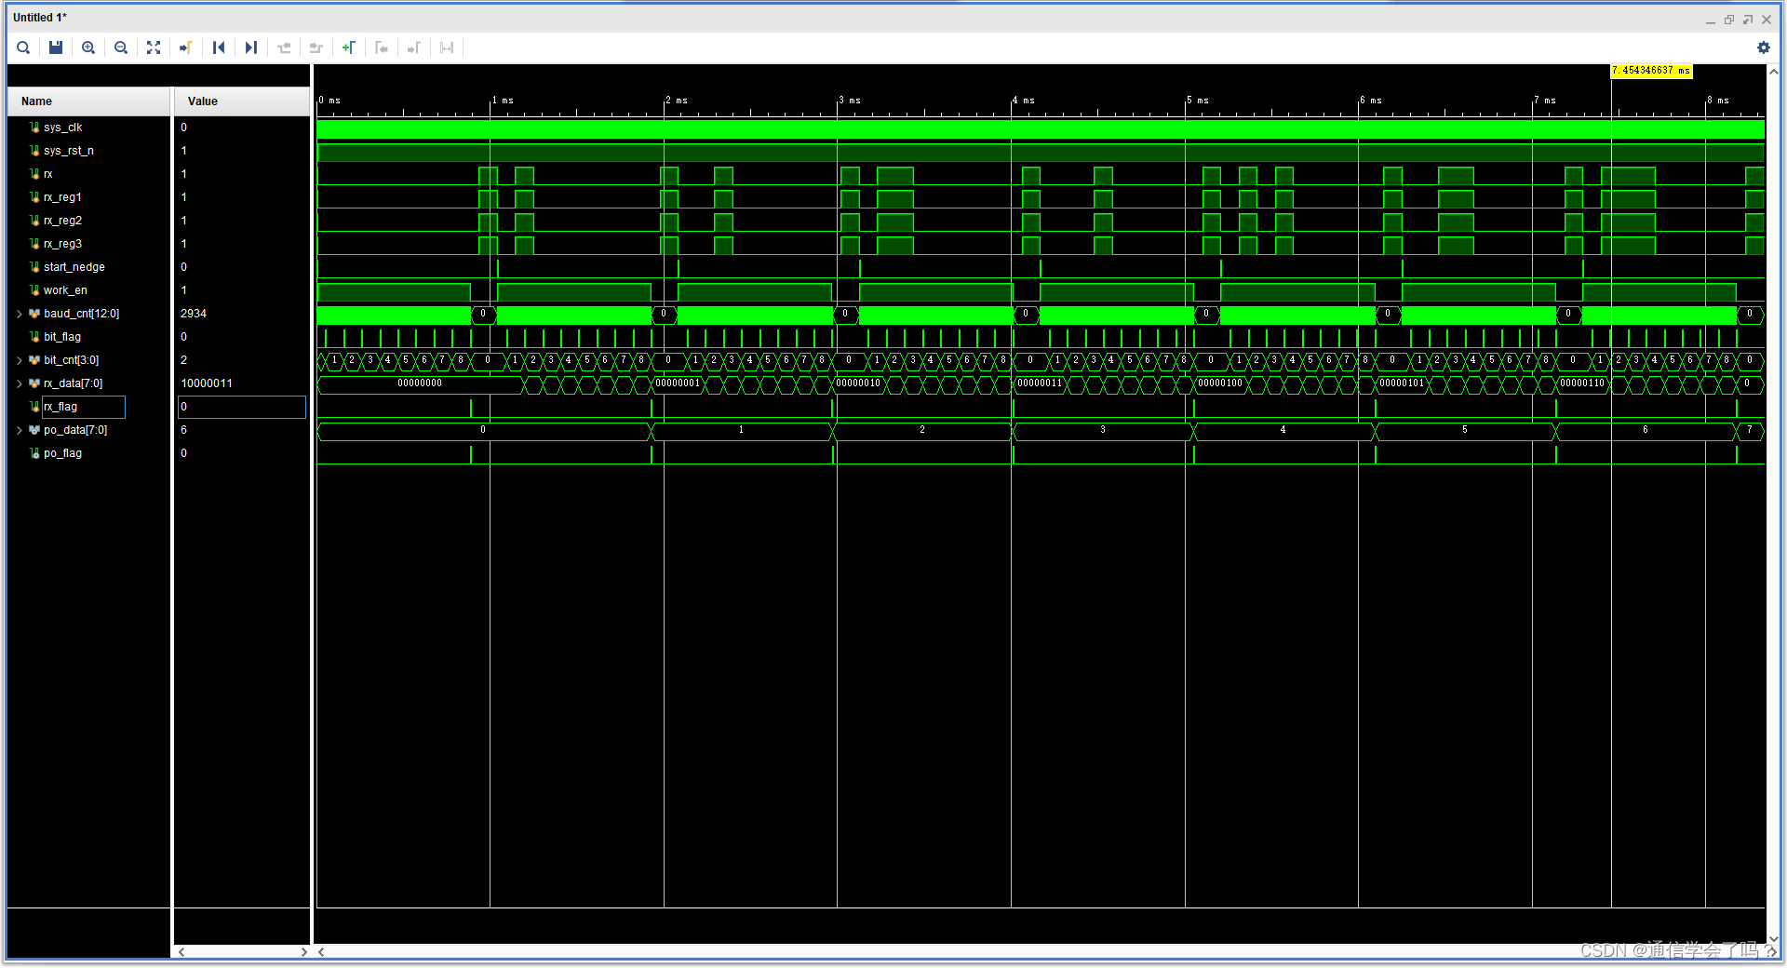Image resolution: width=1787 pixels, height=968 pixels.
Task: Go to the next transition
Action: pos(316,47)
